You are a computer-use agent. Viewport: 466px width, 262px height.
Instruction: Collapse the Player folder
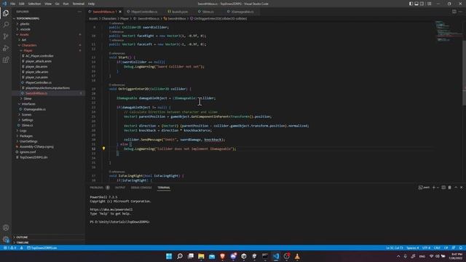point(49,50)
